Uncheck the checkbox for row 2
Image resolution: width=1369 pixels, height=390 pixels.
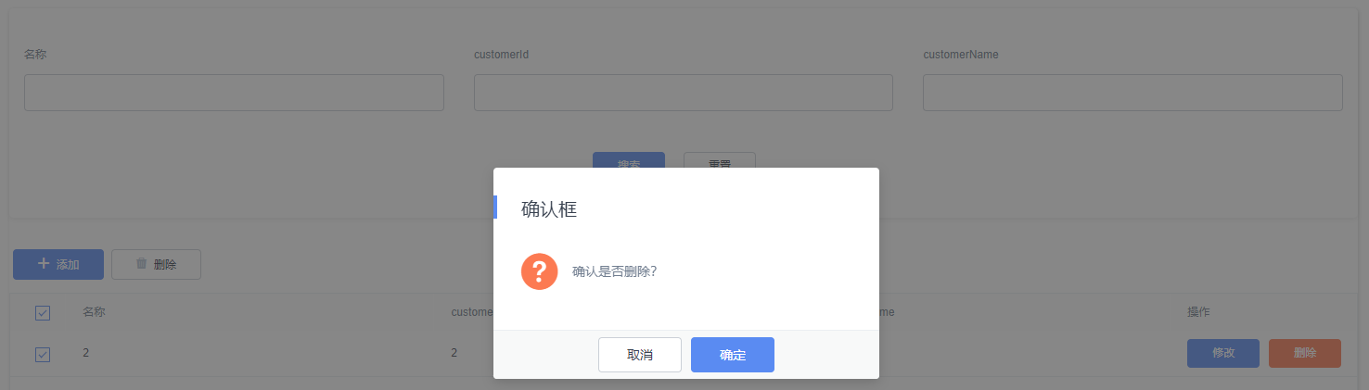[x=43, y=354]
